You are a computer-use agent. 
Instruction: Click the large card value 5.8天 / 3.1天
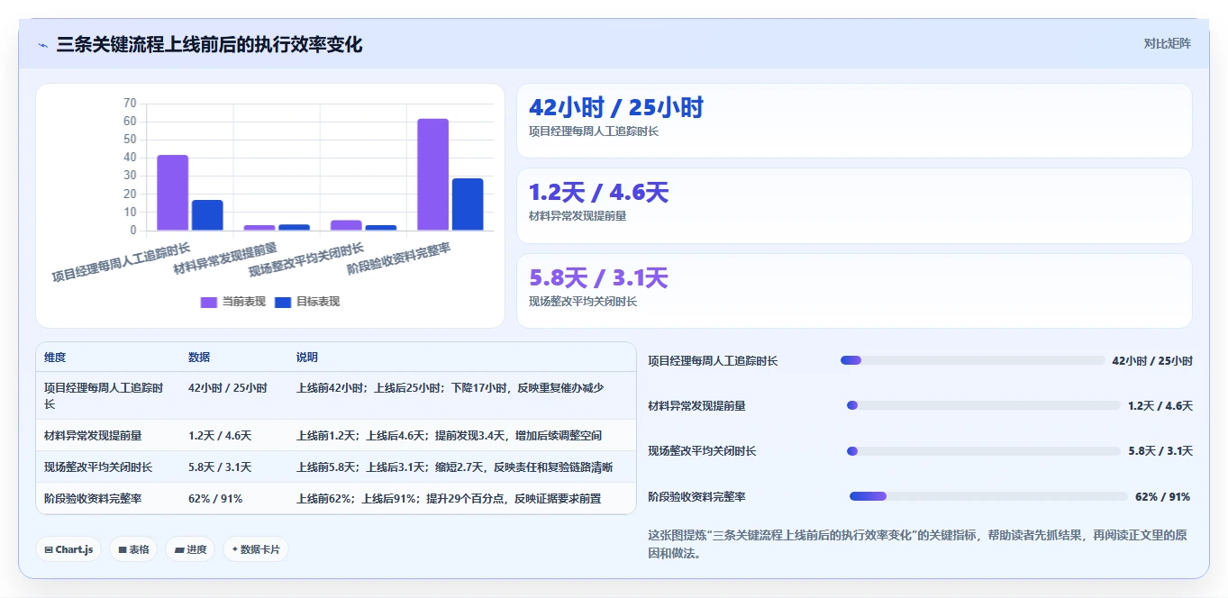[x=598, y=278]
